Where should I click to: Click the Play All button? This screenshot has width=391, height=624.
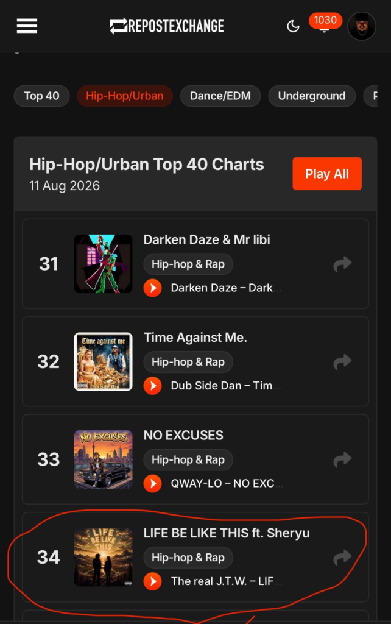pos(327,174)
